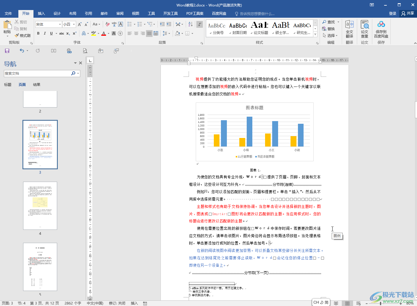Toggle the macro recording status bar icon

145,303
